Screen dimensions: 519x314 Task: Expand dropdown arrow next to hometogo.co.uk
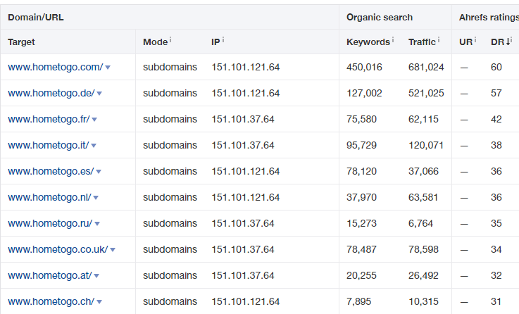(x=113, y=250)
